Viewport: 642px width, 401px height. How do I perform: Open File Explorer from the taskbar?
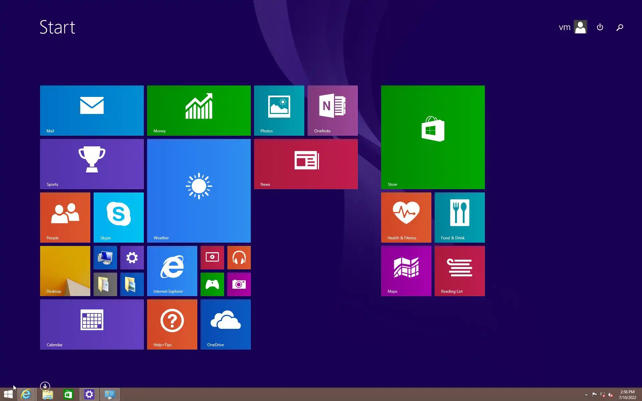click(47, 395)
